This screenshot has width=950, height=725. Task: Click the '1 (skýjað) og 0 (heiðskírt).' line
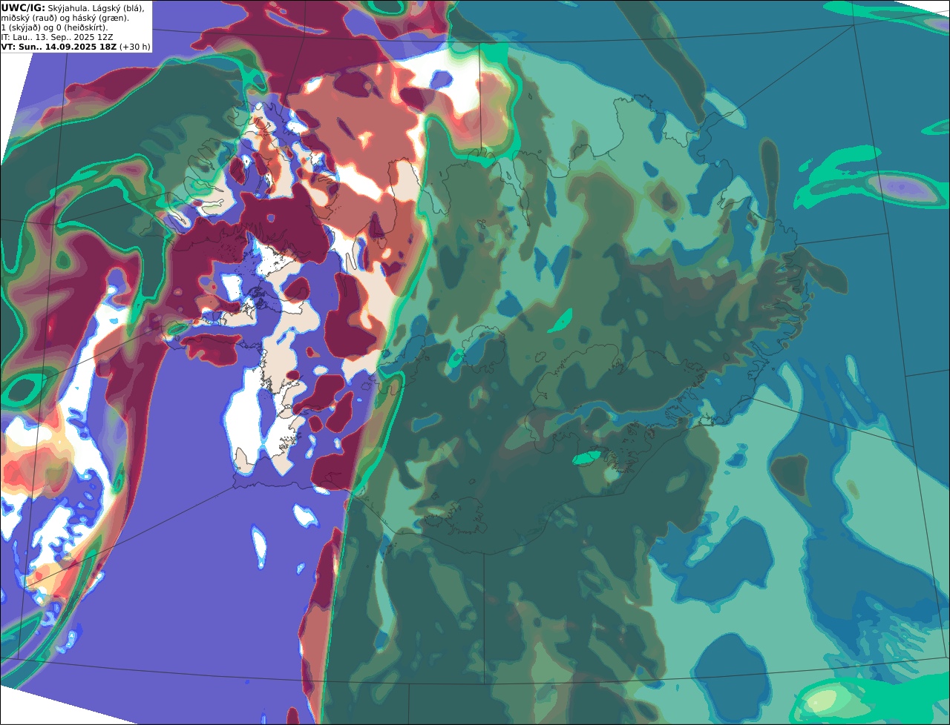54,27
